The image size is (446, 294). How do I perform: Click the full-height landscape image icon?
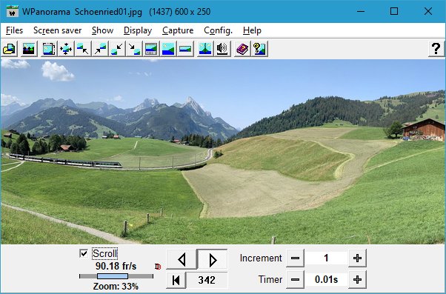click(x=168, y=49)
